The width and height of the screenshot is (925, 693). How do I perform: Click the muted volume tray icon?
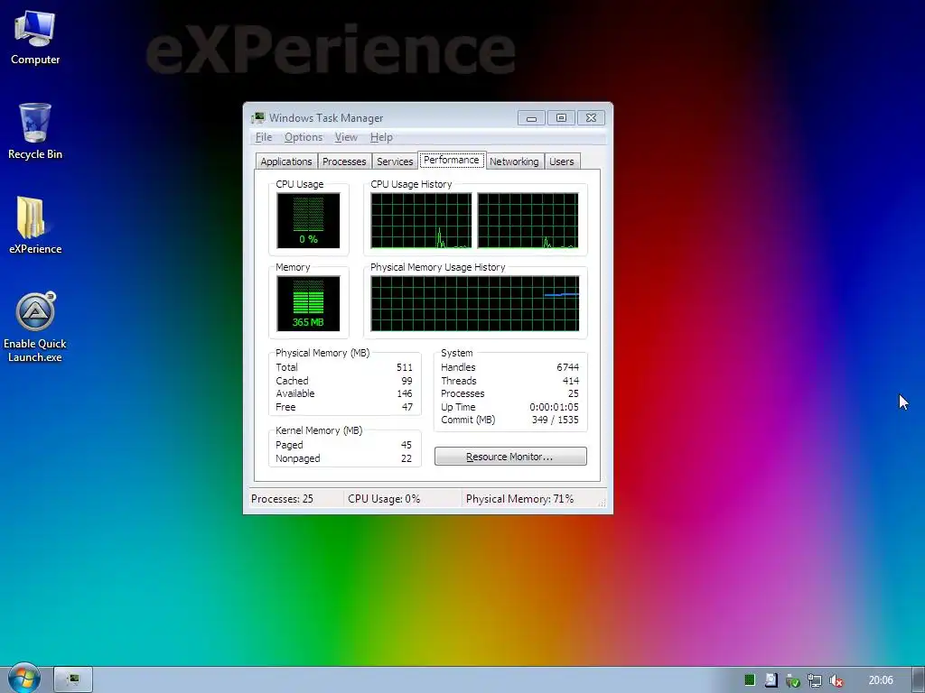click(x=836, y=680)
